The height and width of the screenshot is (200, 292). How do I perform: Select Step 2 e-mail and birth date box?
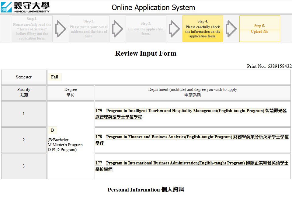point(89,29)
